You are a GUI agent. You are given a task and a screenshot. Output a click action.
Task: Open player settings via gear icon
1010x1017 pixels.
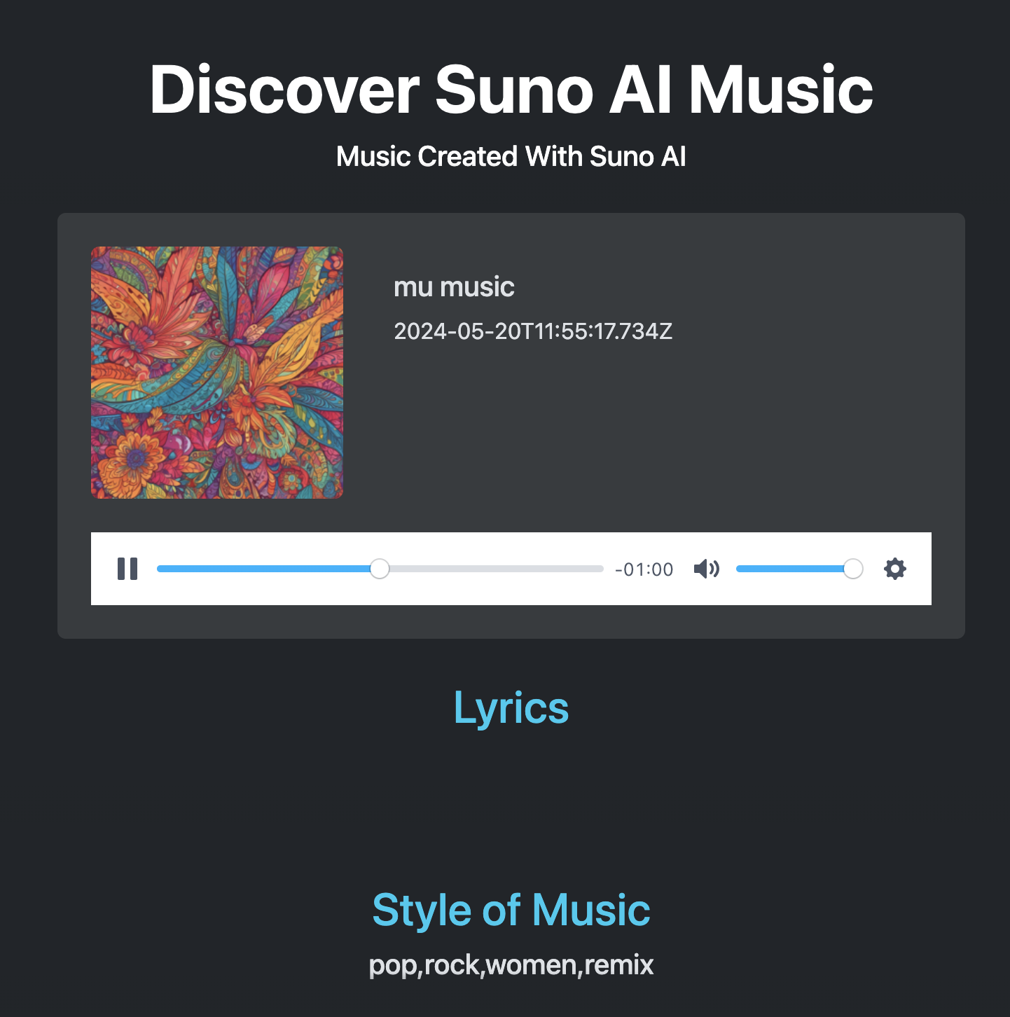click(x=895, y=569)
